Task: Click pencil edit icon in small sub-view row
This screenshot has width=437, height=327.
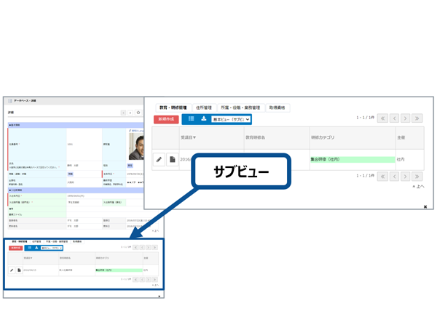Action: 12,270
